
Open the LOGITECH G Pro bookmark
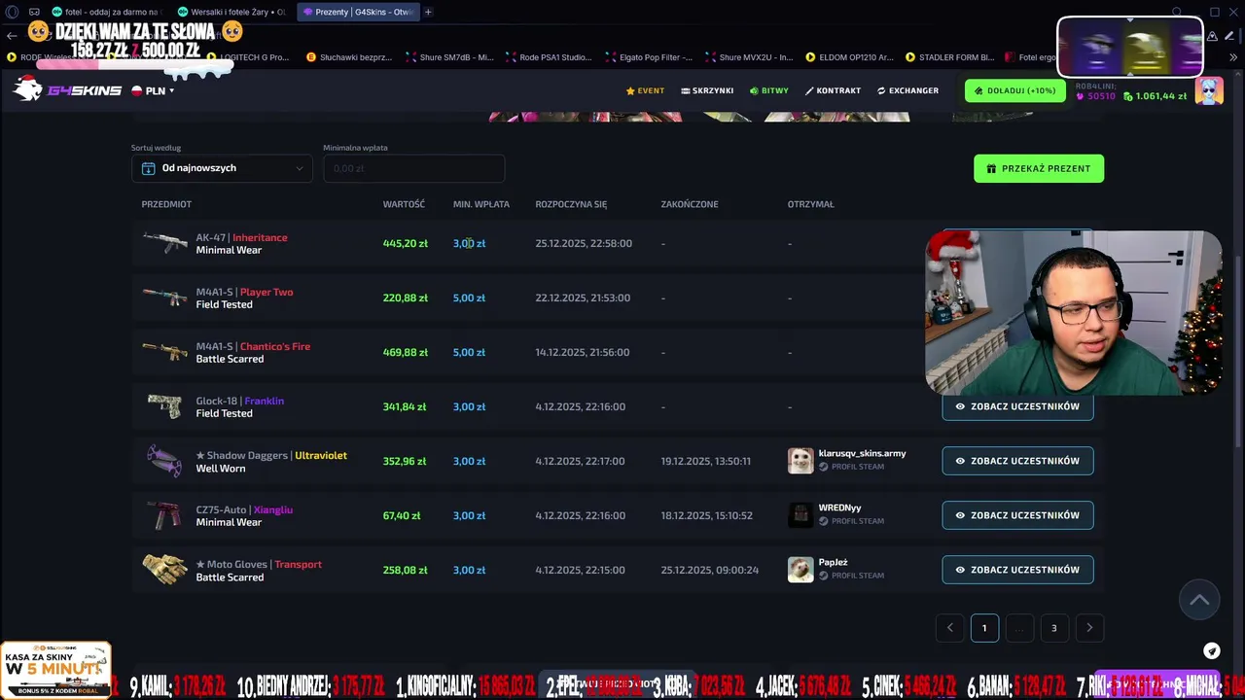[x=248, y=57]
